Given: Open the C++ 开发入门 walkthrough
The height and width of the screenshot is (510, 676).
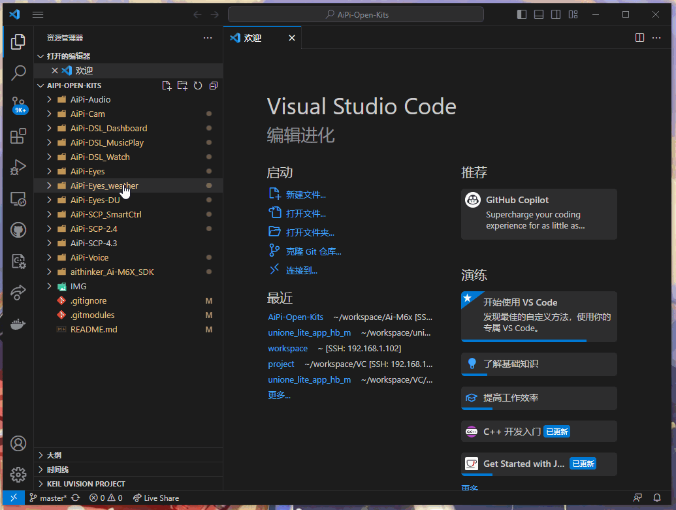Looking at the screenshot, I should click(539, 432).
